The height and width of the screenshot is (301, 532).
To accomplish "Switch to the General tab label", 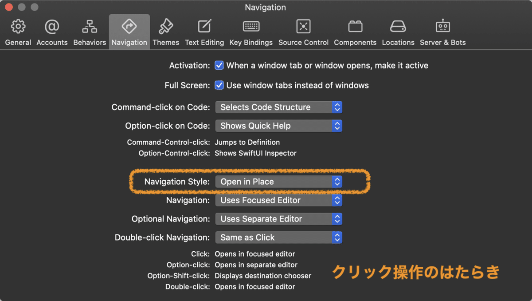I will (18, 43).
